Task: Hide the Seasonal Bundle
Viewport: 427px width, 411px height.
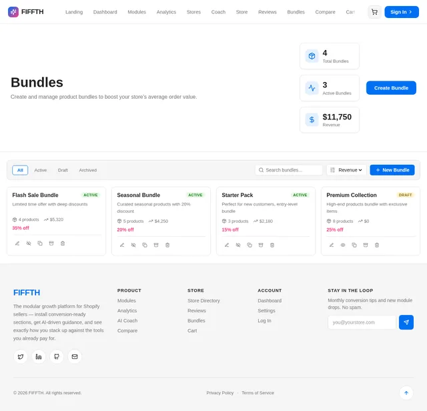Action: [x=133, y=245]
